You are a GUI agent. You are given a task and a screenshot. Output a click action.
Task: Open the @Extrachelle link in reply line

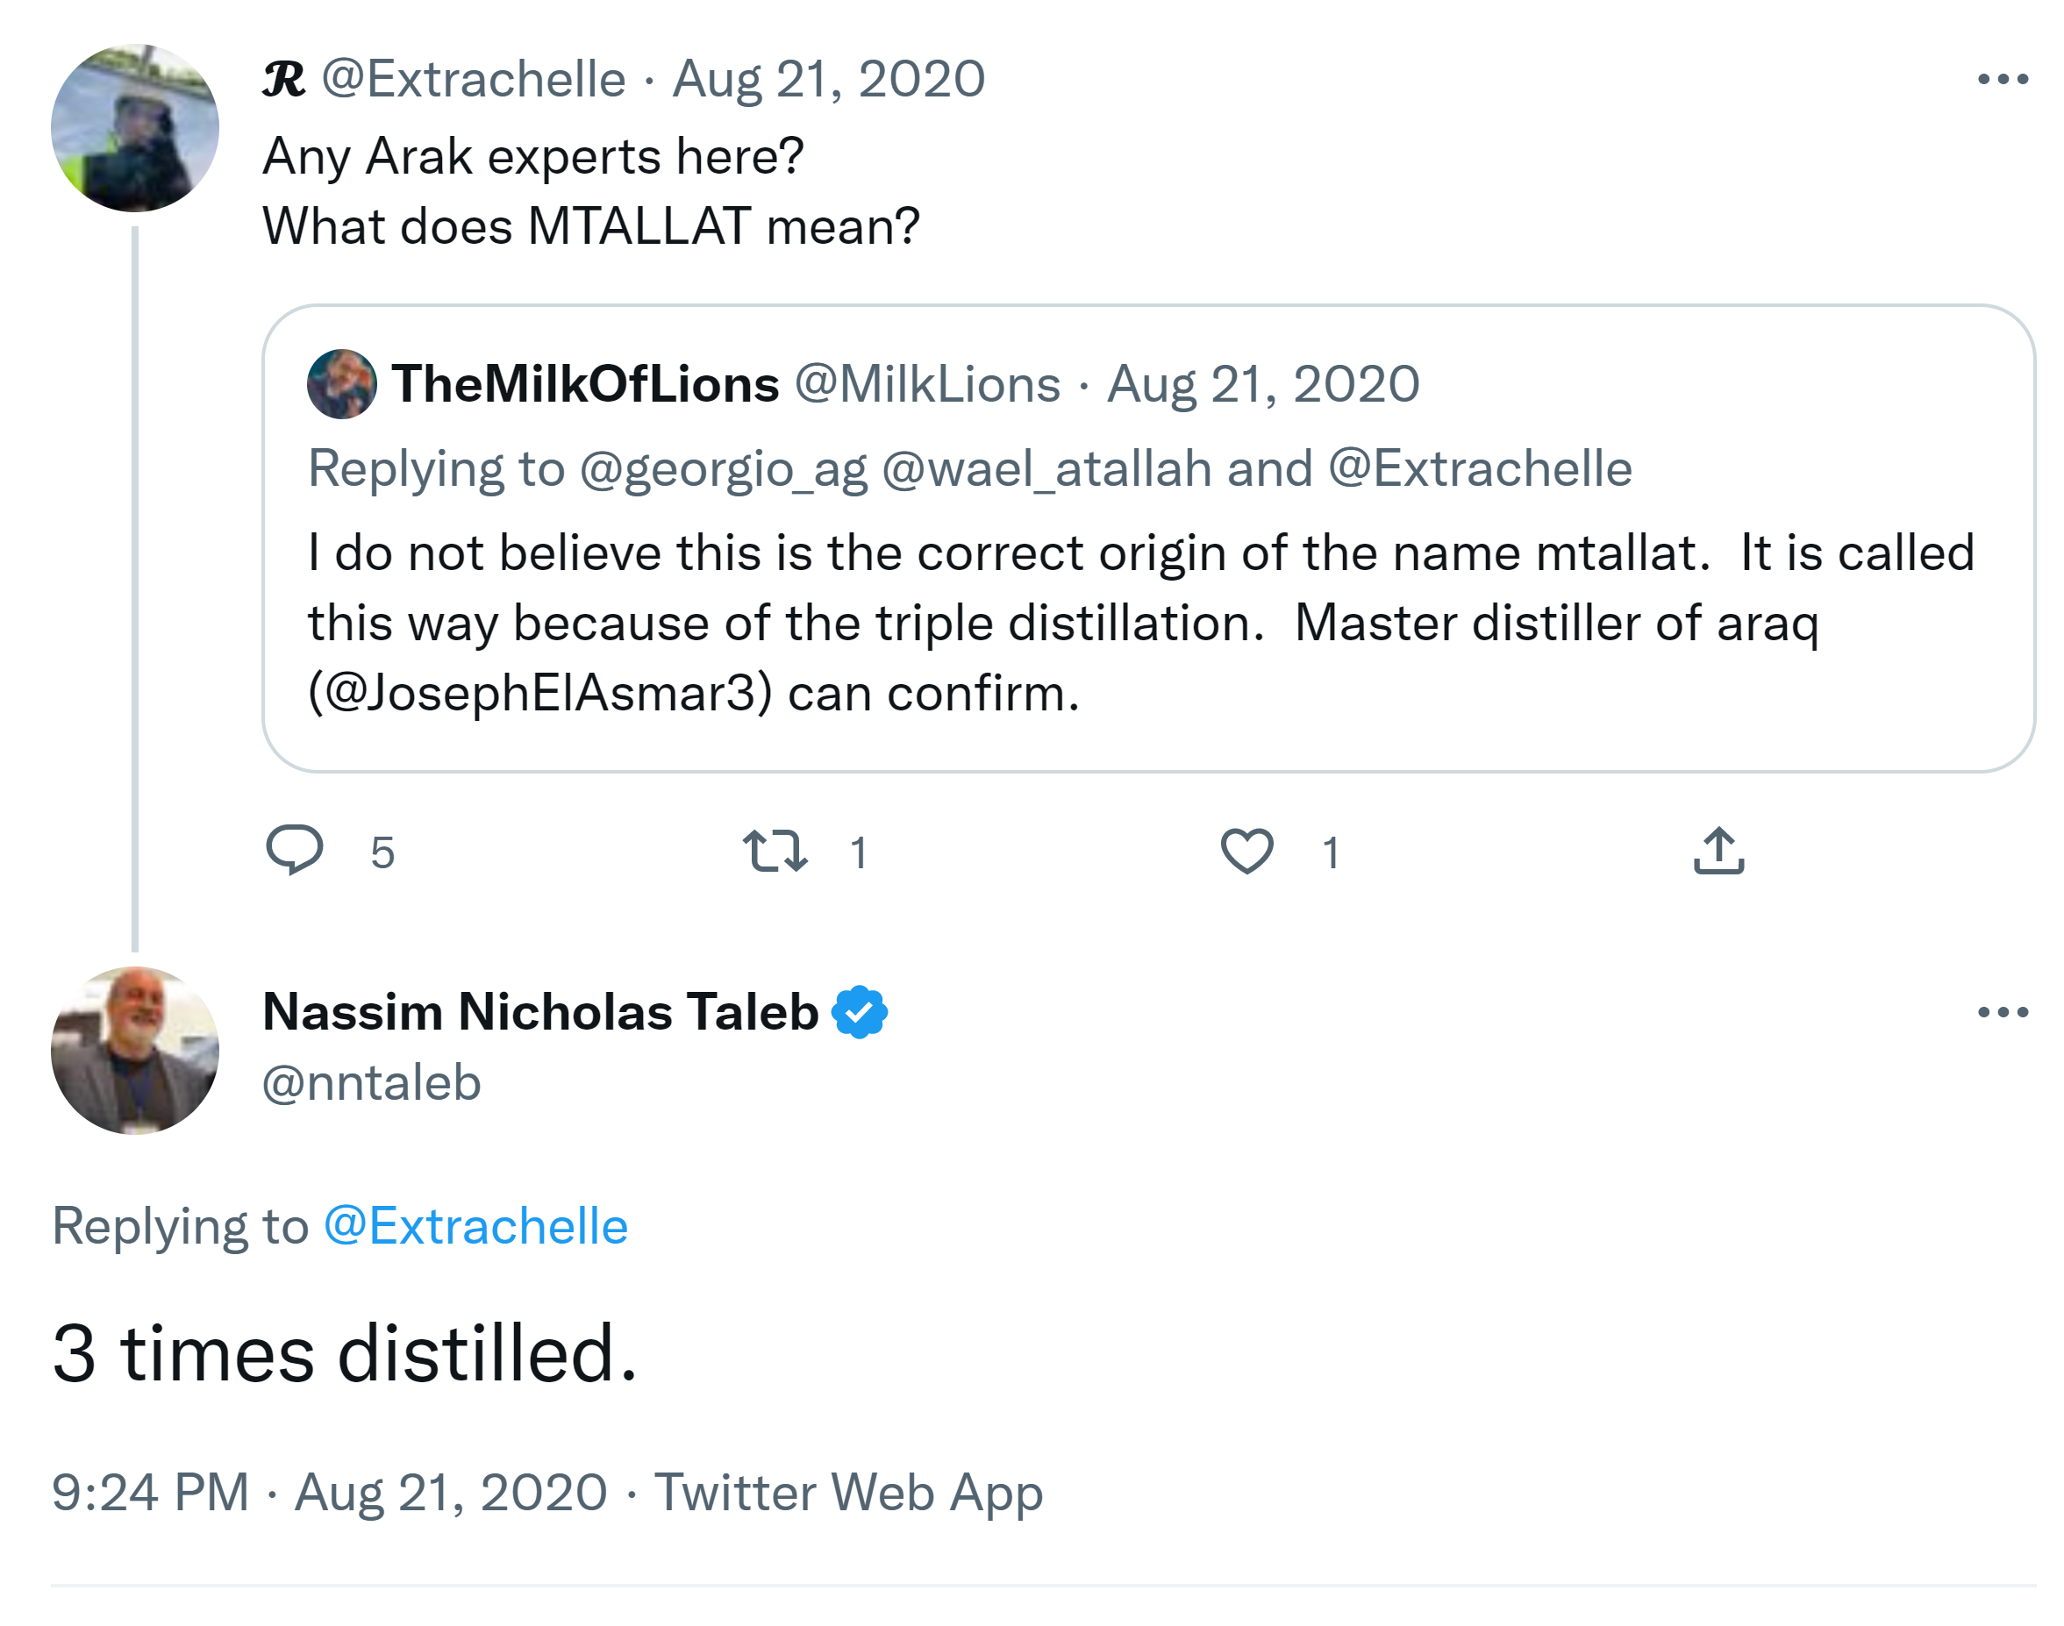point(476,1226)
